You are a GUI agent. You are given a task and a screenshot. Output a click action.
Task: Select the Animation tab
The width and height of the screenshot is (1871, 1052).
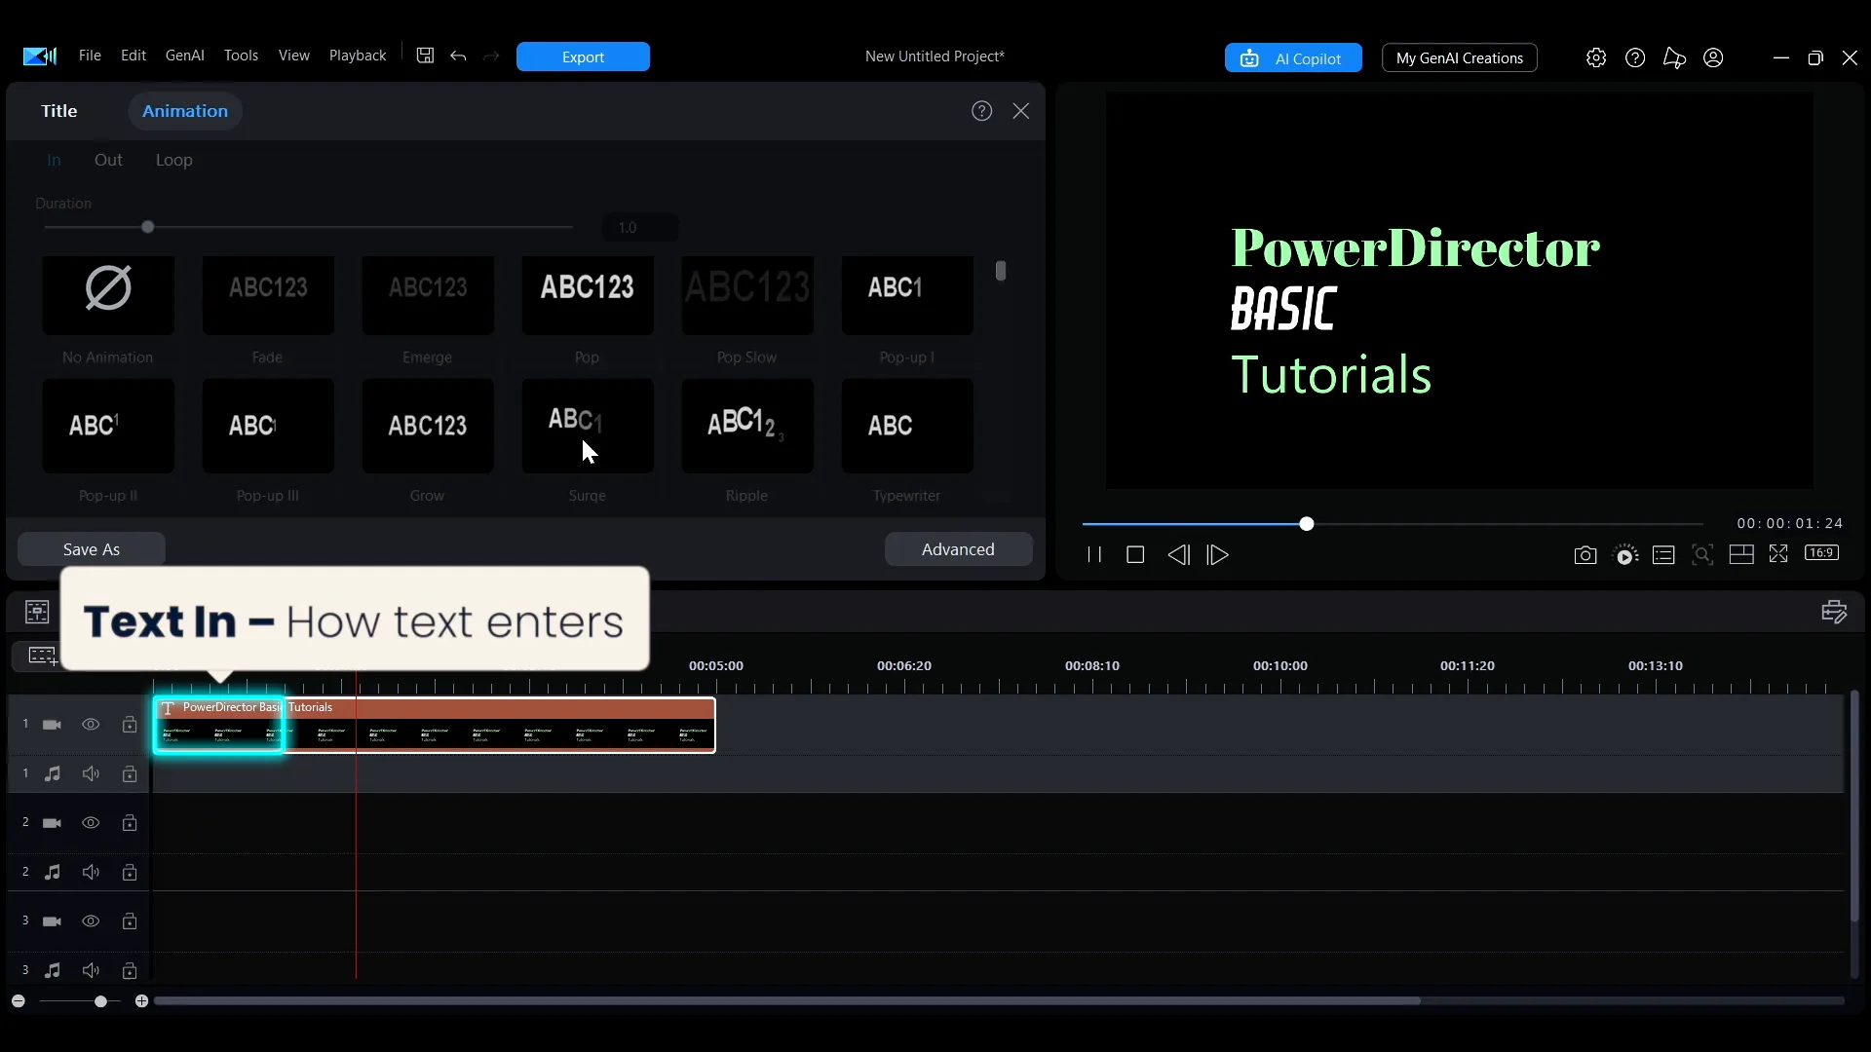point(185,111)
